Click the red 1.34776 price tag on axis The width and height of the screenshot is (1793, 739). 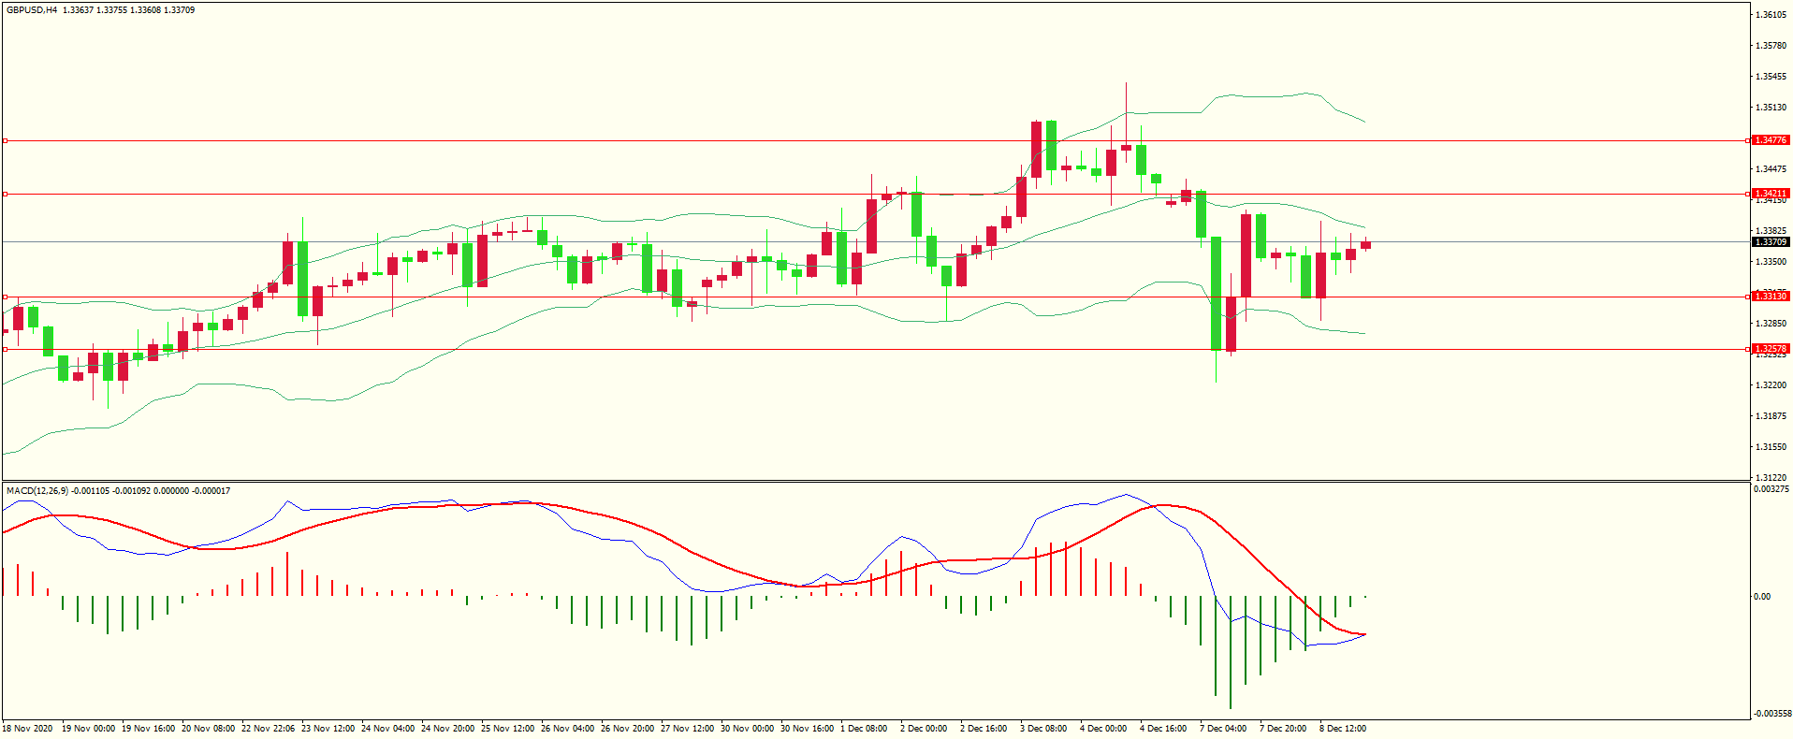[1770, 140]
